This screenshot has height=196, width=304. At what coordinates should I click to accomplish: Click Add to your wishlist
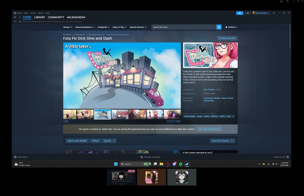coord(77,141)
